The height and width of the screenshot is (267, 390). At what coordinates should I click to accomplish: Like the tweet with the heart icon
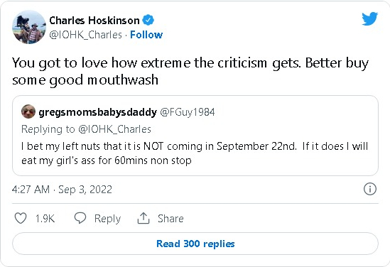tap(21, 218)
